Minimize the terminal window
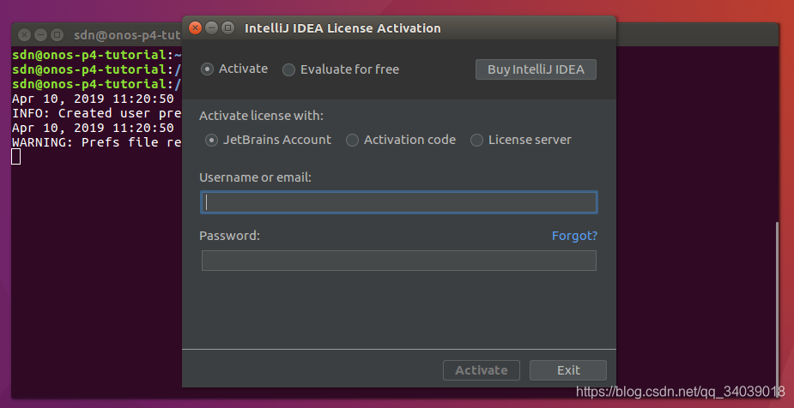 [40, 35]
